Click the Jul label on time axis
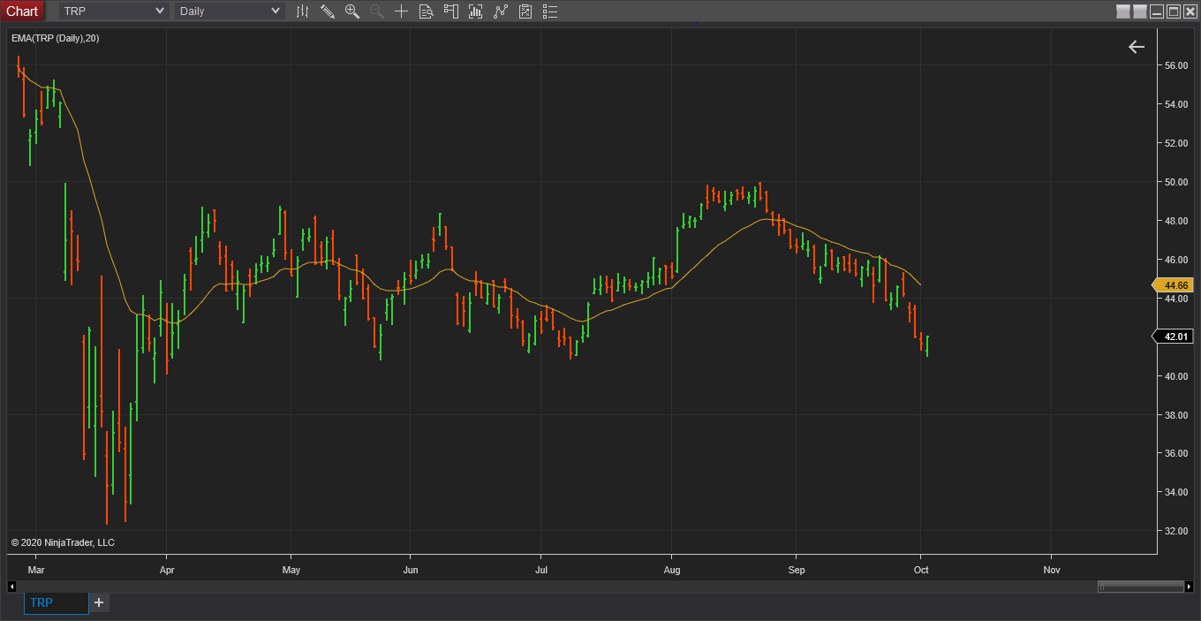This screenshot has height=621, width=1201. 541,570
